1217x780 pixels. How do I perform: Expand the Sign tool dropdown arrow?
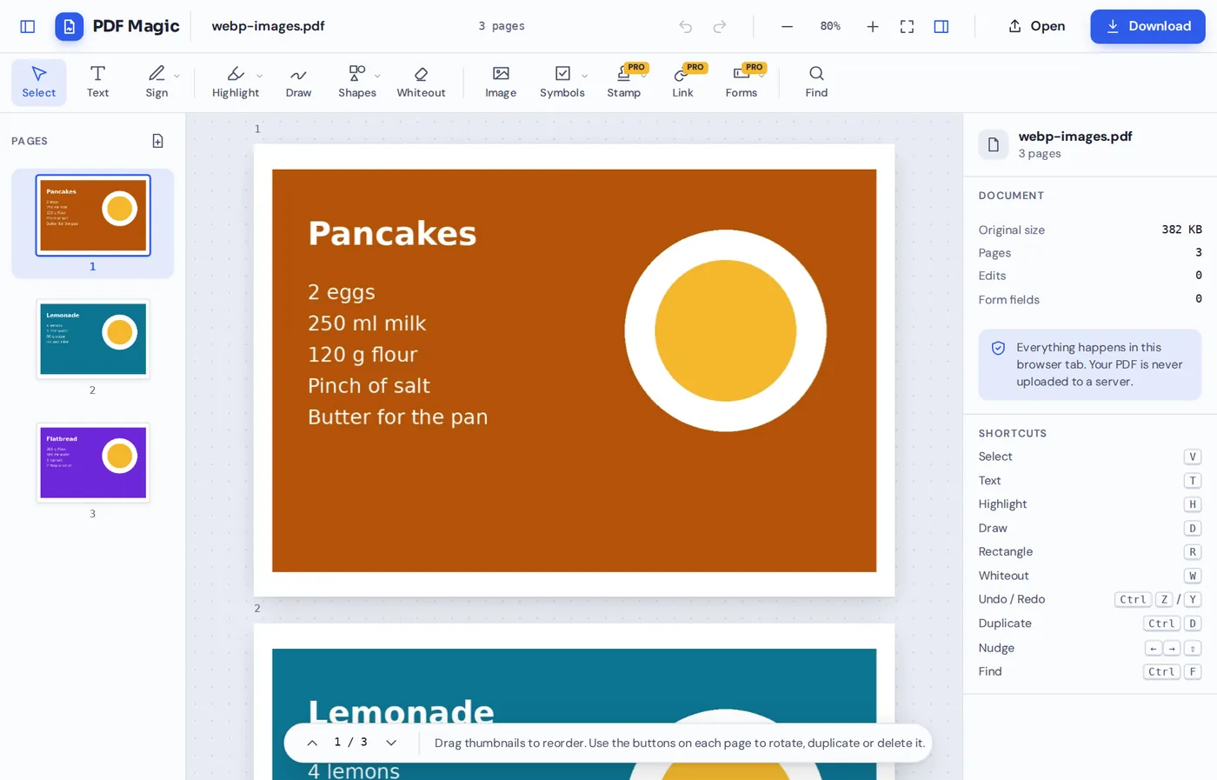(177, 76)
